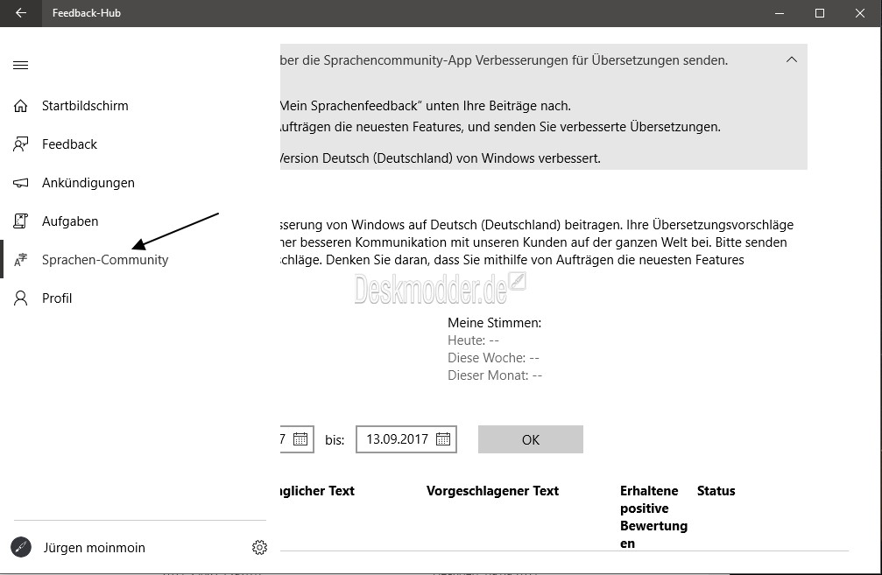Open calendar picker for the start date
The width and height of the screenshot is (882, 575).
click(300, 439)
